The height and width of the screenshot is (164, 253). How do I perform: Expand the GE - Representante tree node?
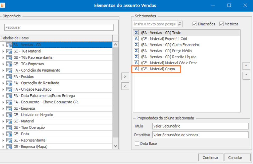tap(3, 140)
